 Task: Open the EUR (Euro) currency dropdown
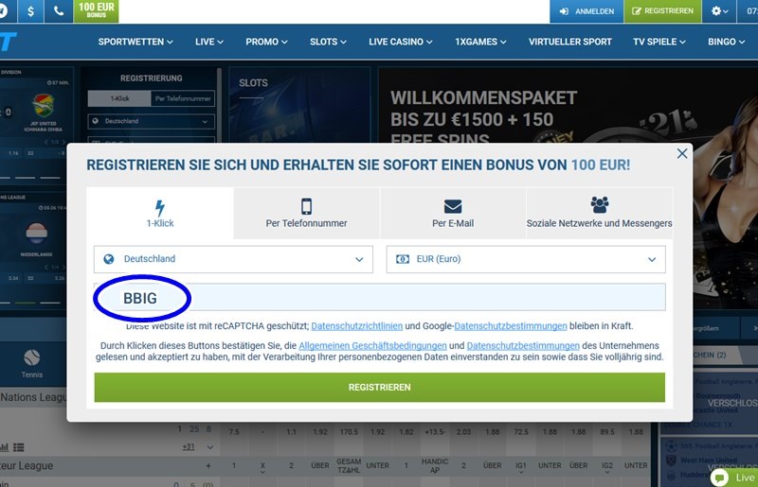tap(526, 259)
